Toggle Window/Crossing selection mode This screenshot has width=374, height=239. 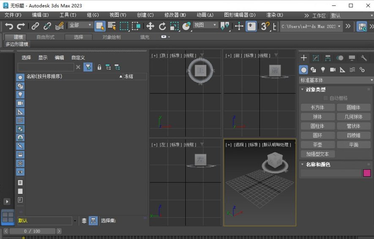click(136, 26)
